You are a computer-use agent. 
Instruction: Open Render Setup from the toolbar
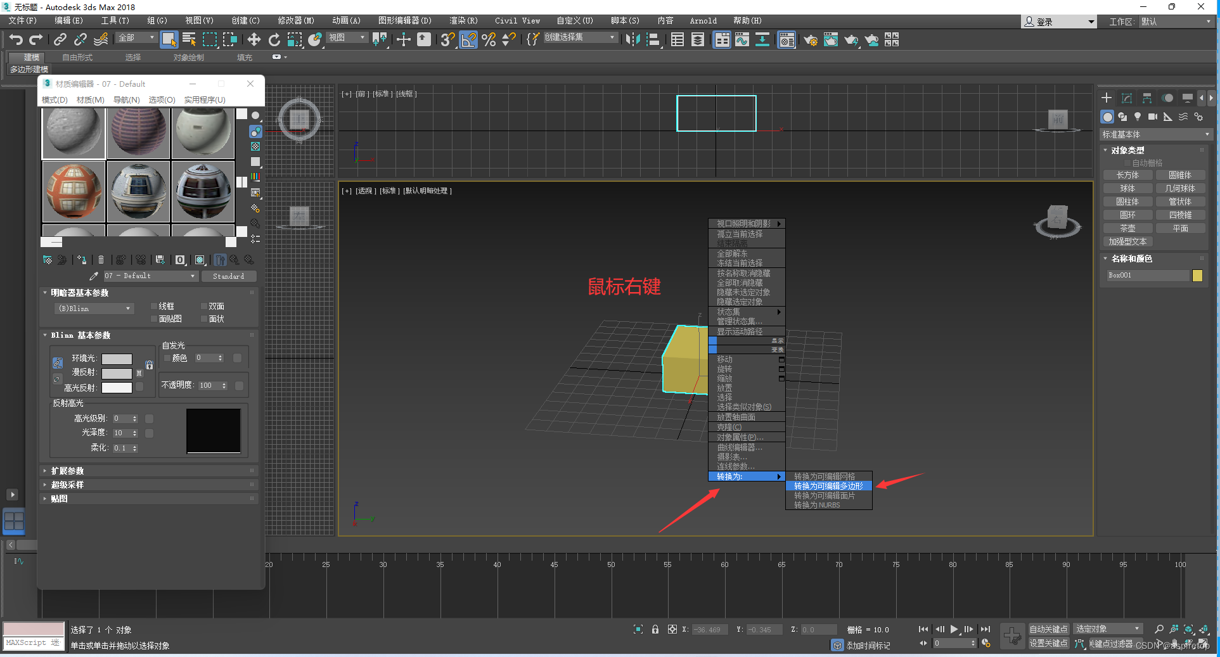[811, 40]
